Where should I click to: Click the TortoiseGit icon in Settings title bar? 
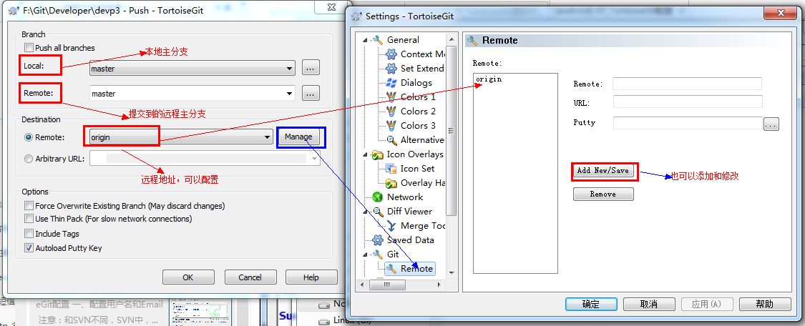tap(356, 16)
